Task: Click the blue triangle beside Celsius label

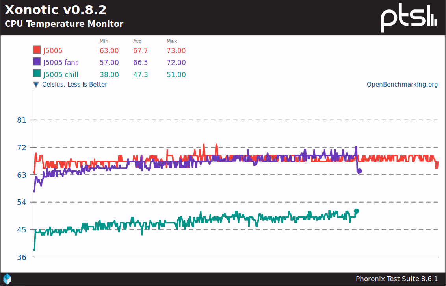Action: click(x=36, y=85)
